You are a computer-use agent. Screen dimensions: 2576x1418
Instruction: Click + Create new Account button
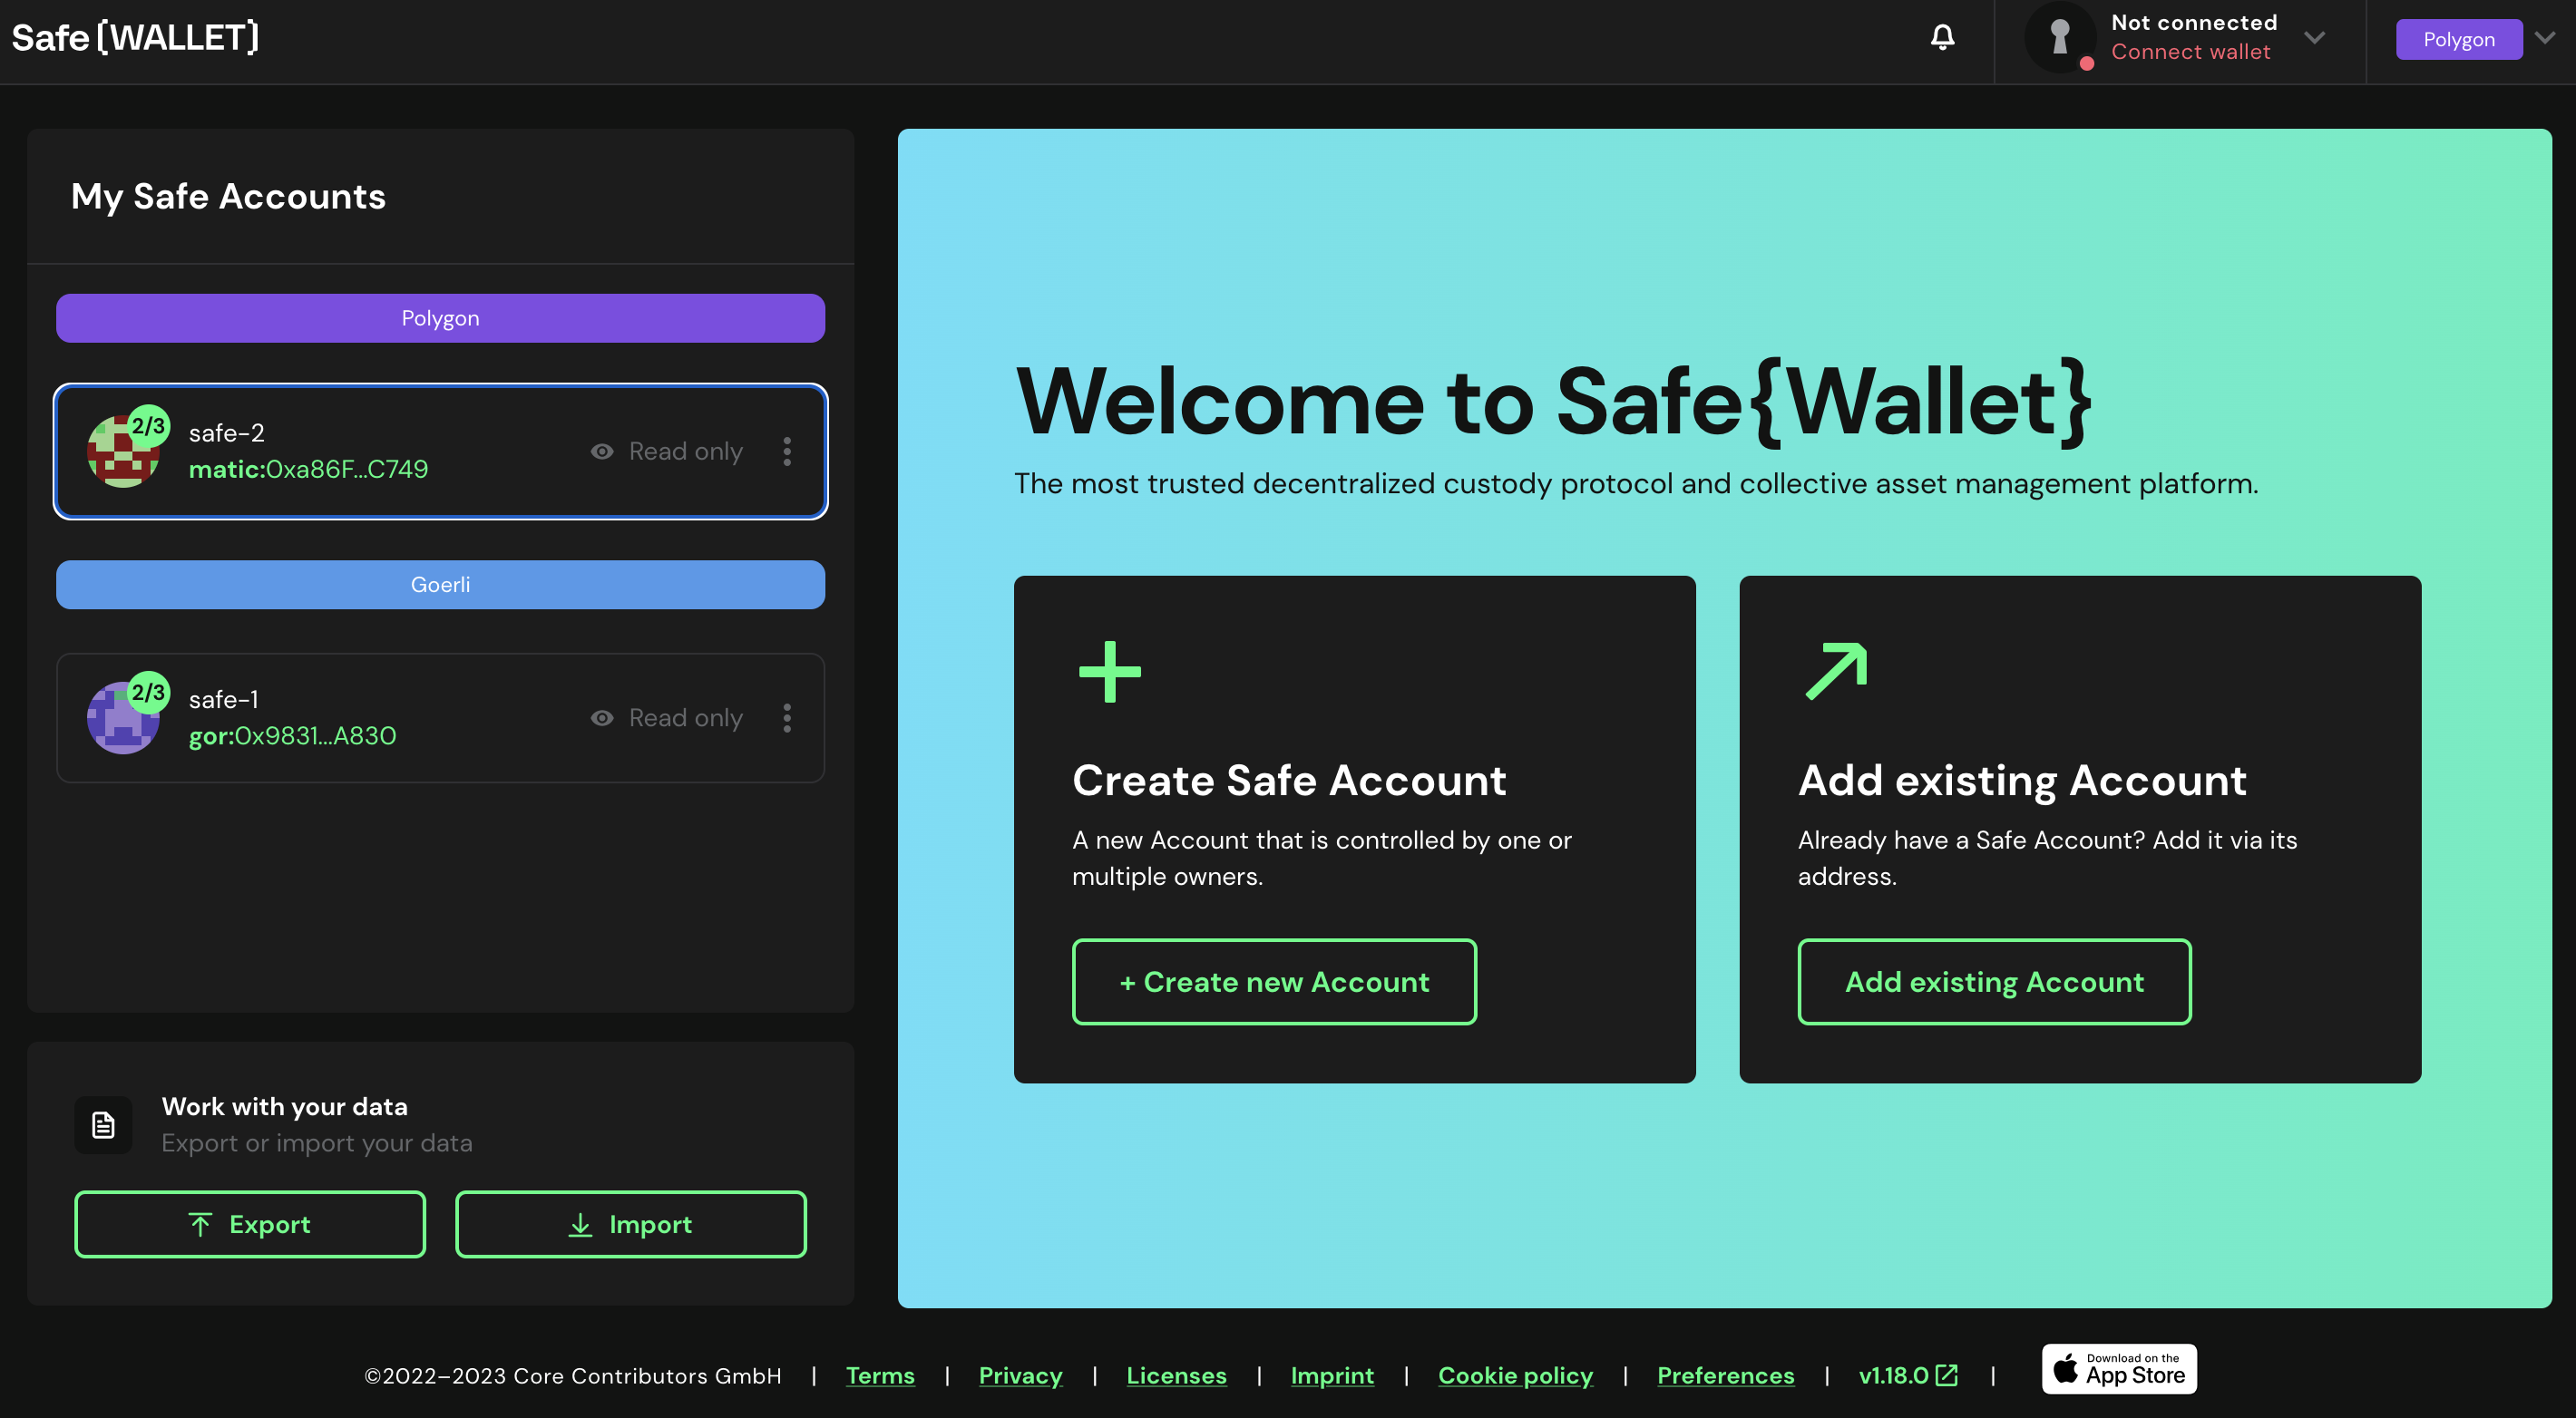click(1274, 982)
